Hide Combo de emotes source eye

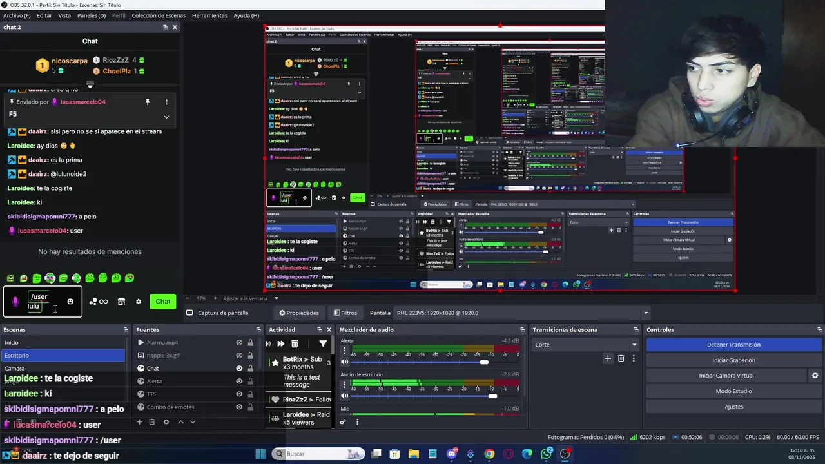[239, 407]
